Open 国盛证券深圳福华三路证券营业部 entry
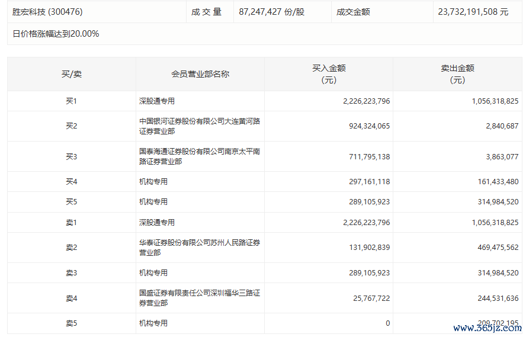 click(200, 298)
